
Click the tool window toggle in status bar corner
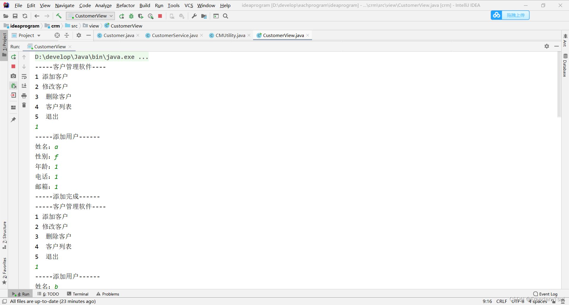pyautogui.click(x=4, y=301)
